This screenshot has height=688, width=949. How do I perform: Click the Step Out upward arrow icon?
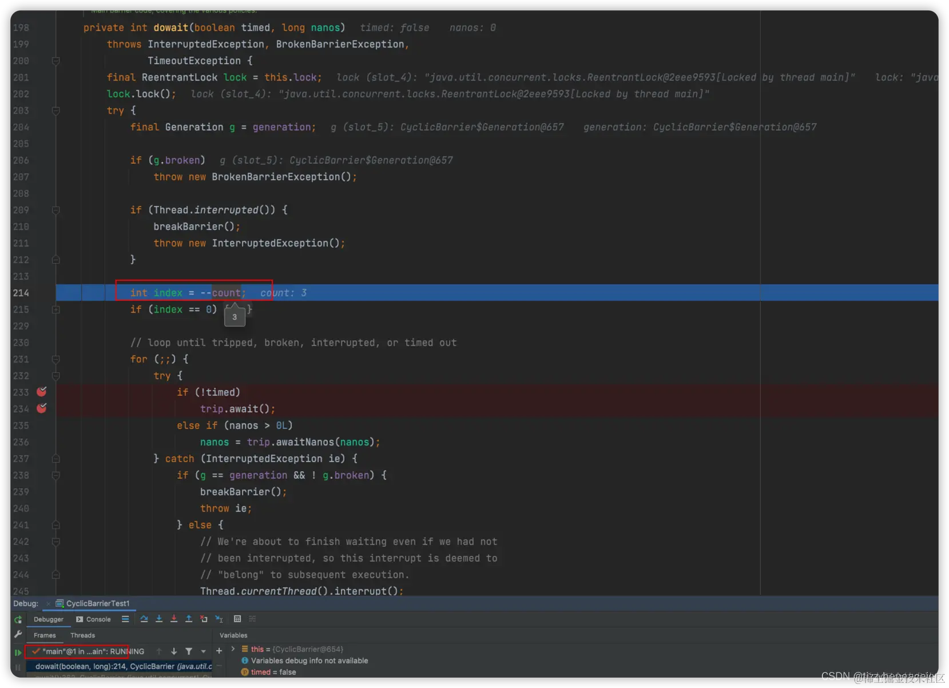coord(189,619)
